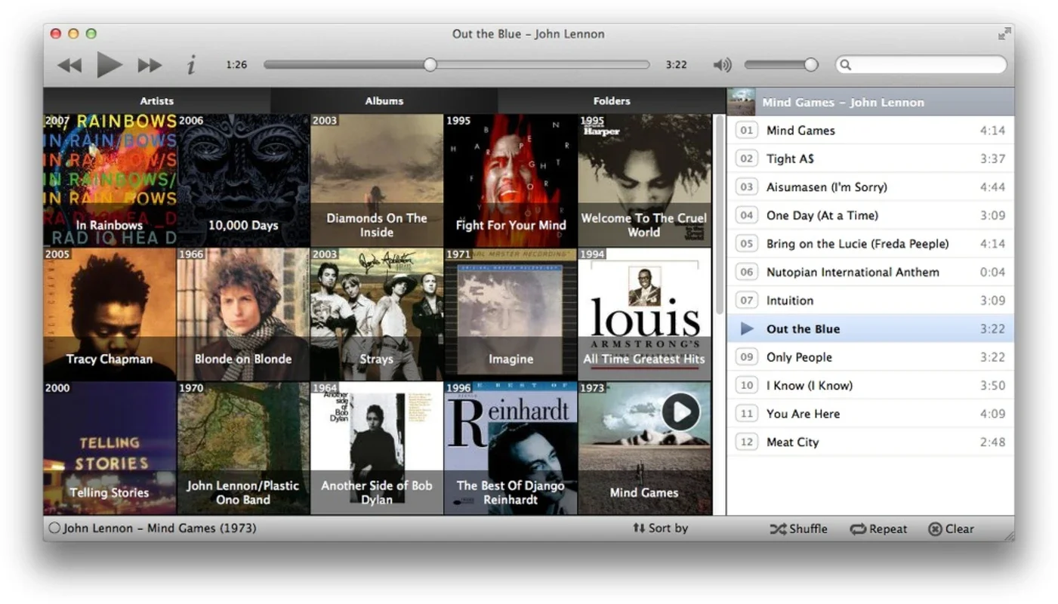Click track number badge 04
The image size is (1058, 604).
coord(747,215)
